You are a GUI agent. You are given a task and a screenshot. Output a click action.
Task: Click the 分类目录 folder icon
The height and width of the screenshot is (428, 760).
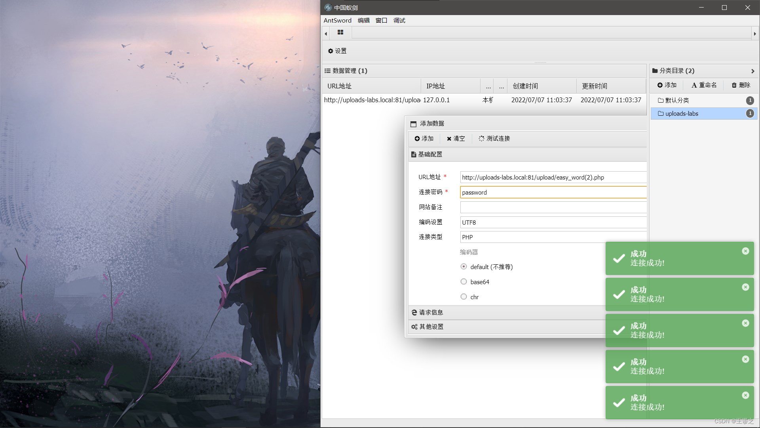(x=655, y=71)
